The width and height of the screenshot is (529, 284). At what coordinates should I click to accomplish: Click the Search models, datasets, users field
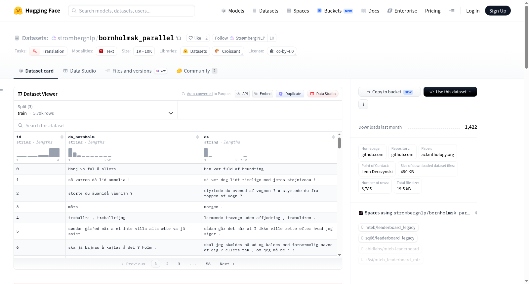[132, 11]
